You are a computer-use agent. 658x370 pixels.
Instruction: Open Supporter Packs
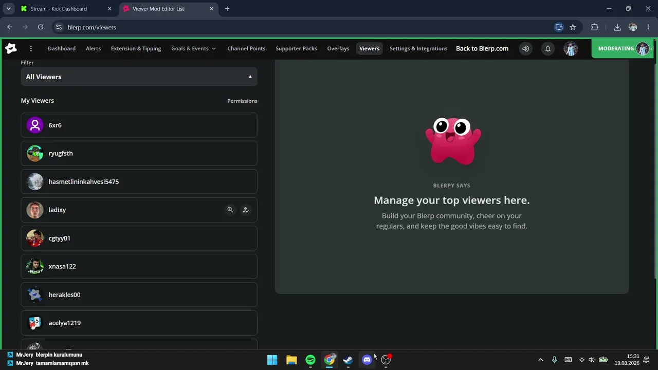click(296, 49)
